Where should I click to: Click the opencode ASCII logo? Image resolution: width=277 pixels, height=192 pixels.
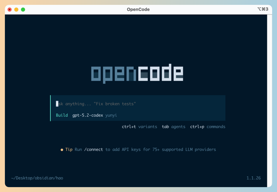pos(138,73)
